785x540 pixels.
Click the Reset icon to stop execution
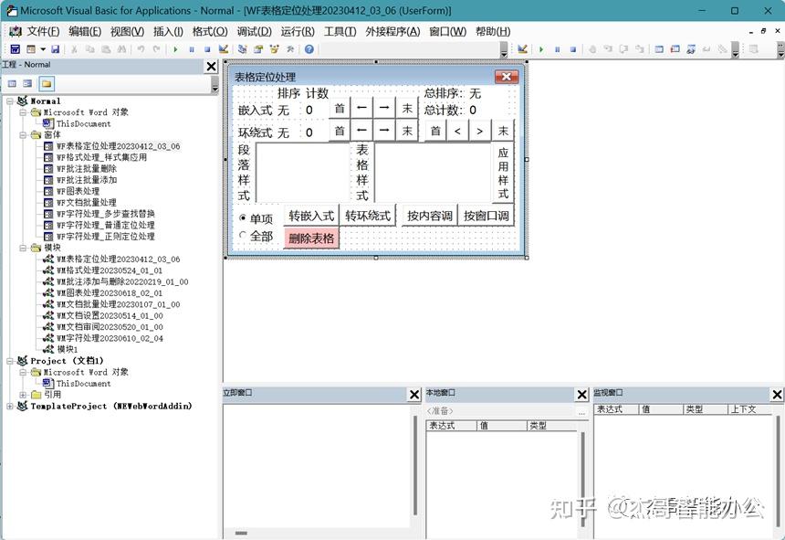pyautogui.click(x=207, y=48)
